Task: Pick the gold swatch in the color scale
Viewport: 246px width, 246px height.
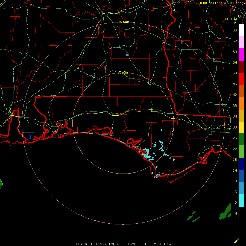Action: [x=241, y=116]
